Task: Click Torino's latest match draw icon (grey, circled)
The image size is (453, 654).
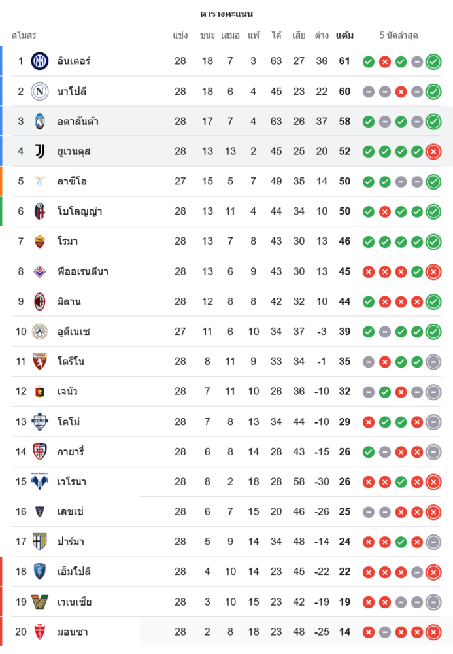Action: pos(433,362)
